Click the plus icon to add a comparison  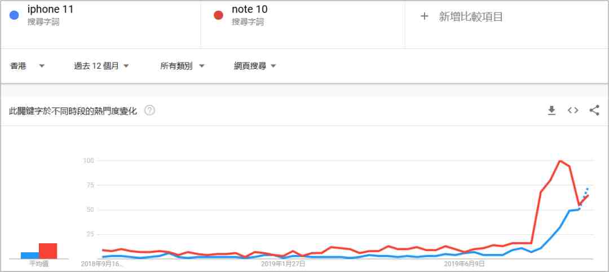click(425, 16)
